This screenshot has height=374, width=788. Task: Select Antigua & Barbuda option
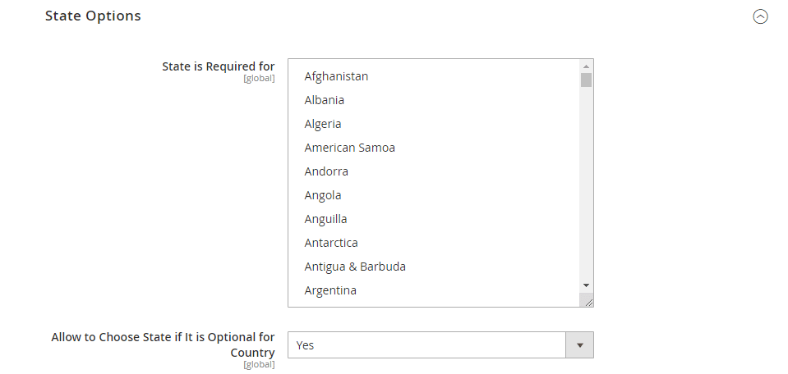point(355,267)
